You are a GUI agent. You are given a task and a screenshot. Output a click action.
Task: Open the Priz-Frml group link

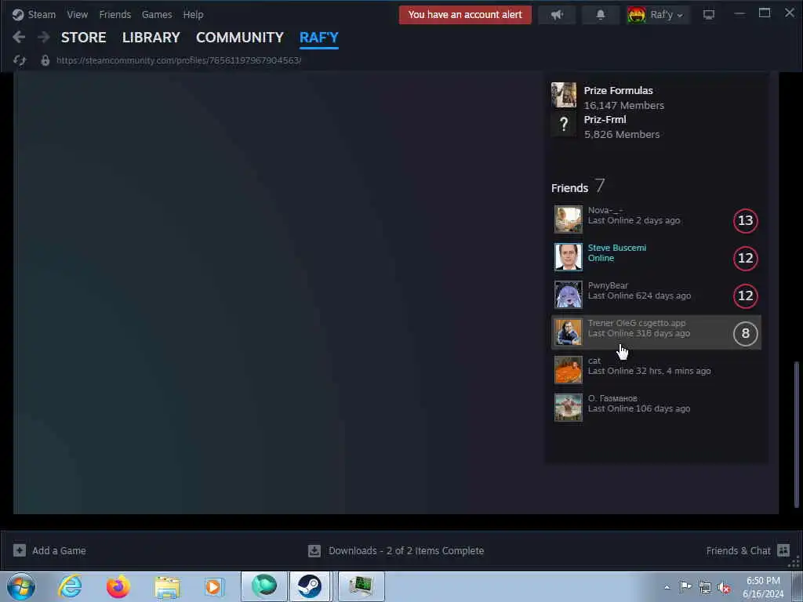pos(605,120)
